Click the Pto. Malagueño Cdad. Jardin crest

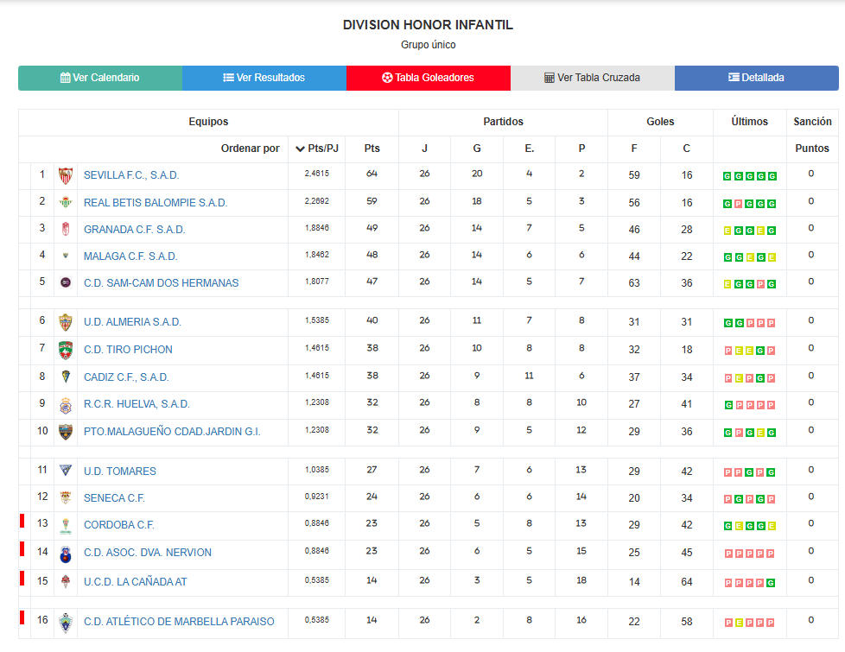click(65, 432)
